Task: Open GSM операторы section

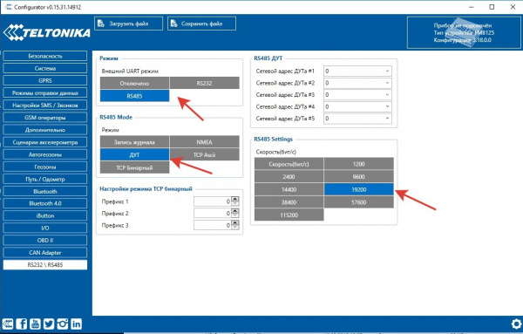Action: (45, 118)
